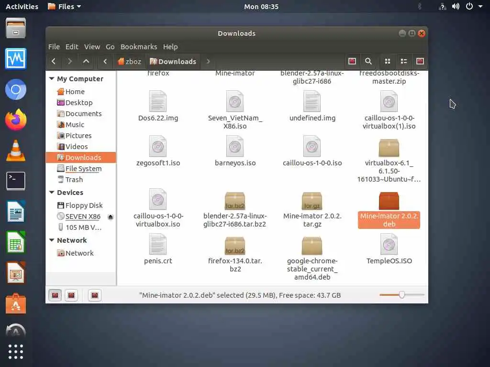The image size is (490, 367).
Task: Select the caillou-os-1-0-0.iso disc icon
Action: click(x=312, y=146)
